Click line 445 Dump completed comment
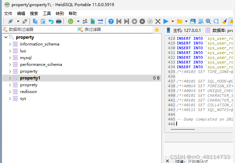 [205, 119]
